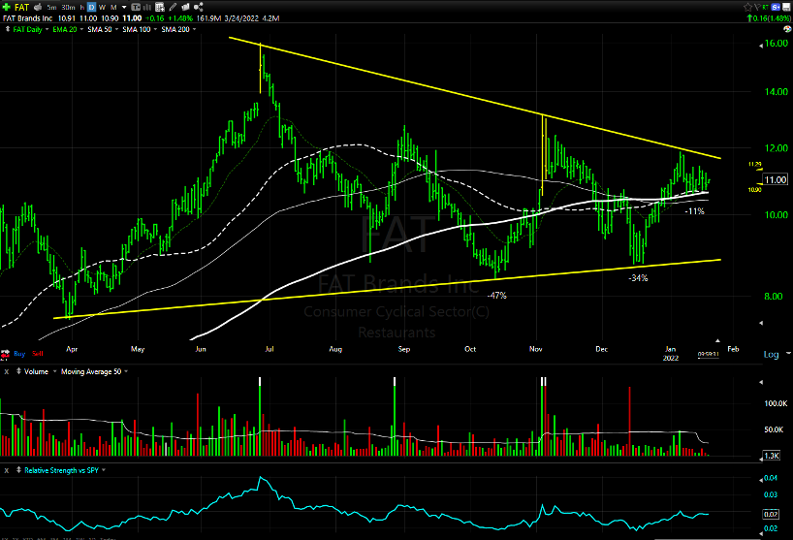Image resolution: width=793 pixels, height=540 pixels.
Task: Click the 09:59:11 time readout
Action: pos(708,355)
